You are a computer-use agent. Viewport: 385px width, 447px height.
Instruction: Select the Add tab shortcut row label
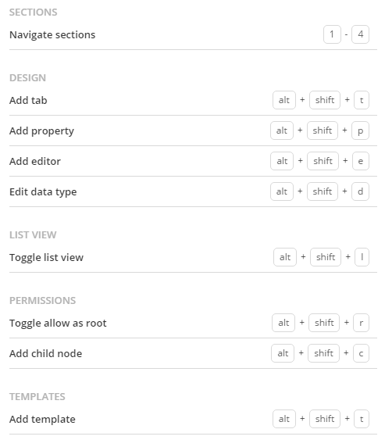[x=28, y=100]
